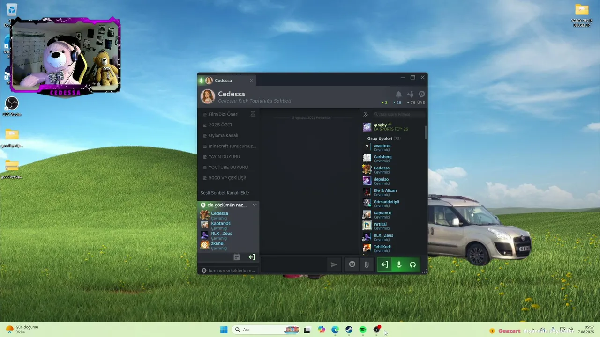Open Copilot from the taskbar

(322, 330)
